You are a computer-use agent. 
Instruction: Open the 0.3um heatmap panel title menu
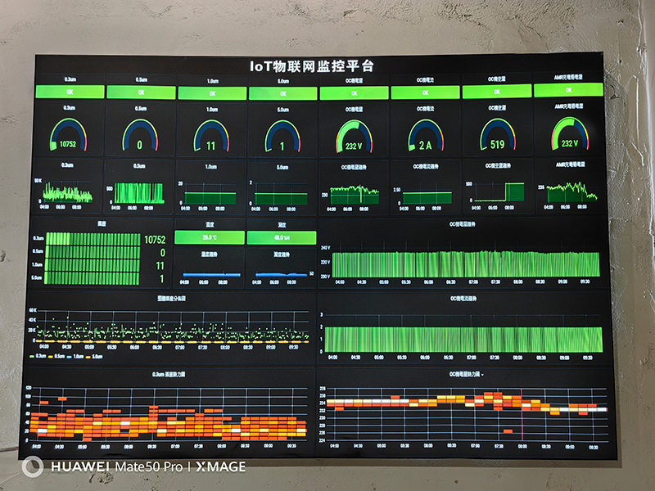coord(170,374)
